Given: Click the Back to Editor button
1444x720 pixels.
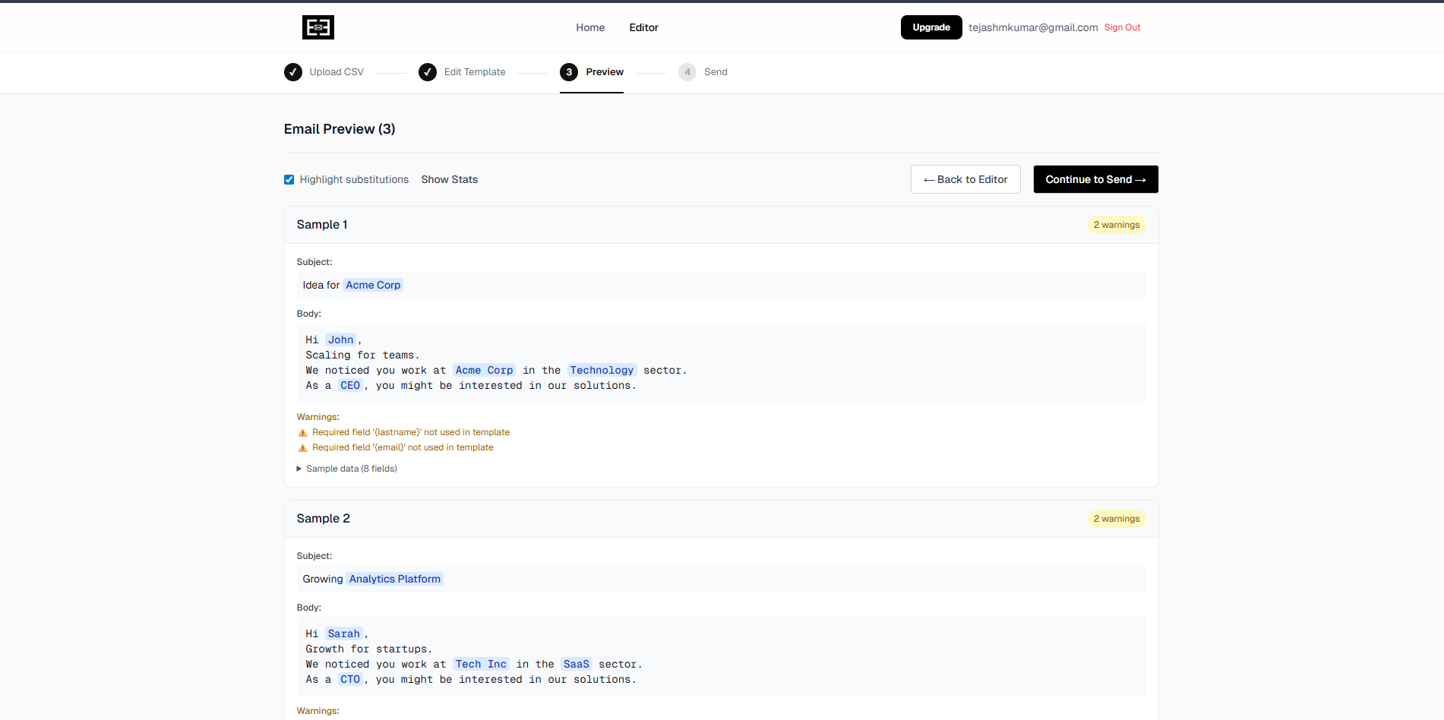Looking at the screenshot, I should point(965,179).
